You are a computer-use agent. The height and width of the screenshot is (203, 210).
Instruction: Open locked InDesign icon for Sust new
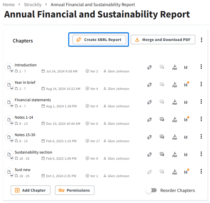pyautogui.click(x=186, y=172)
